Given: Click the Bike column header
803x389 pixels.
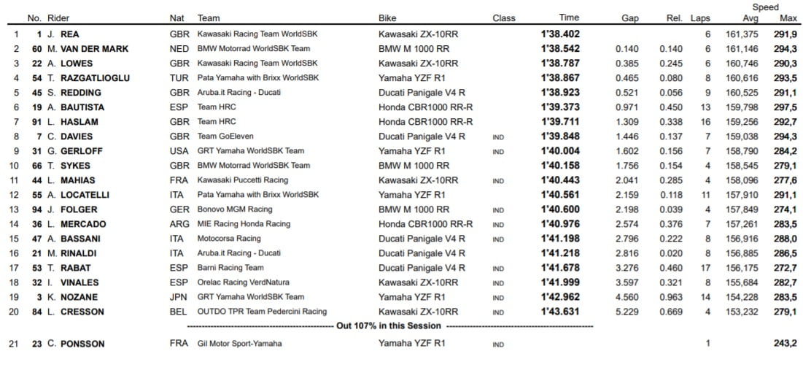Looking at the screenshot, I should (x=387, y=18).
